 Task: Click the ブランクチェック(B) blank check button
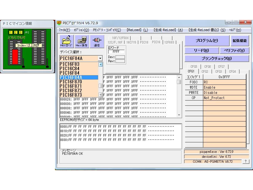tap(216, 58)
